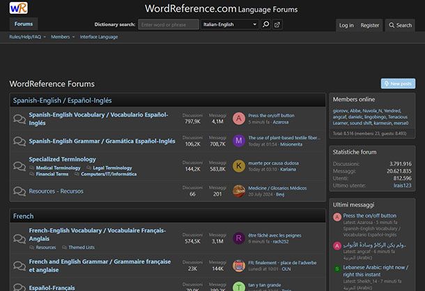Click speech bubble icon for Spanish-English Vocabulary
Viewport: 425px width, 291px height.
20,119
